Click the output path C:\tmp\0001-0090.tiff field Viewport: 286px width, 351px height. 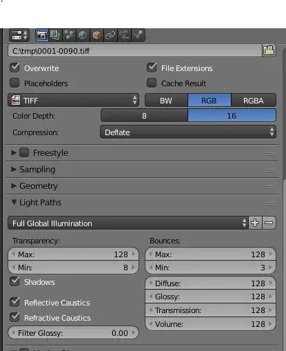[135, 50]
